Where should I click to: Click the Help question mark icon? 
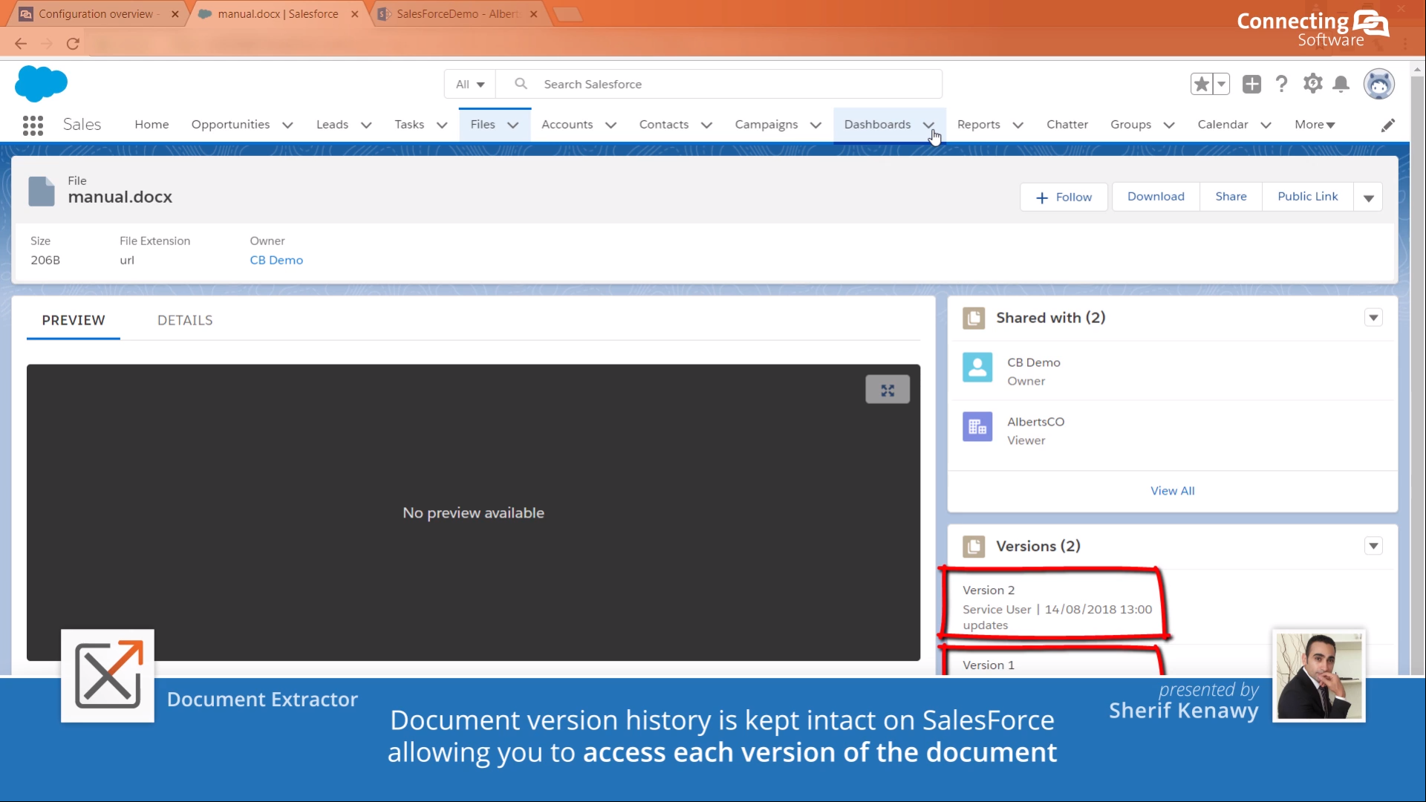(1281, 84)
